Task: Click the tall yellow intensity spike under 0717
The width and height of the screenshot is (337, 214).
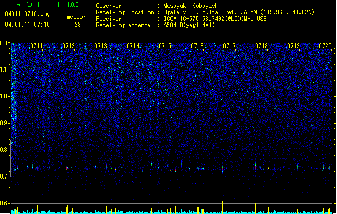Action: pos(223,207)
